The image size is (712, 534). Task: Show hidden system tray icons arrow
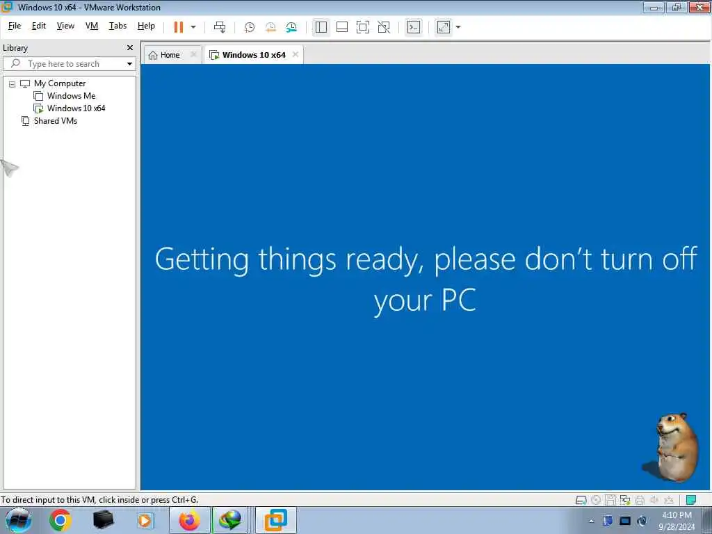[x=591, y=521]
